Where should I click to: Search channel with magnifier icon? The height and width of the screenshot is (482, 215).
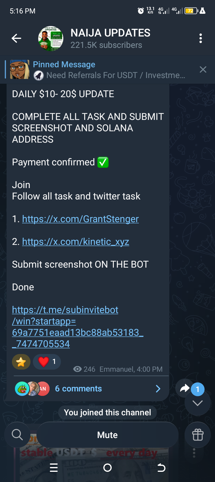[x=17, y=435]
